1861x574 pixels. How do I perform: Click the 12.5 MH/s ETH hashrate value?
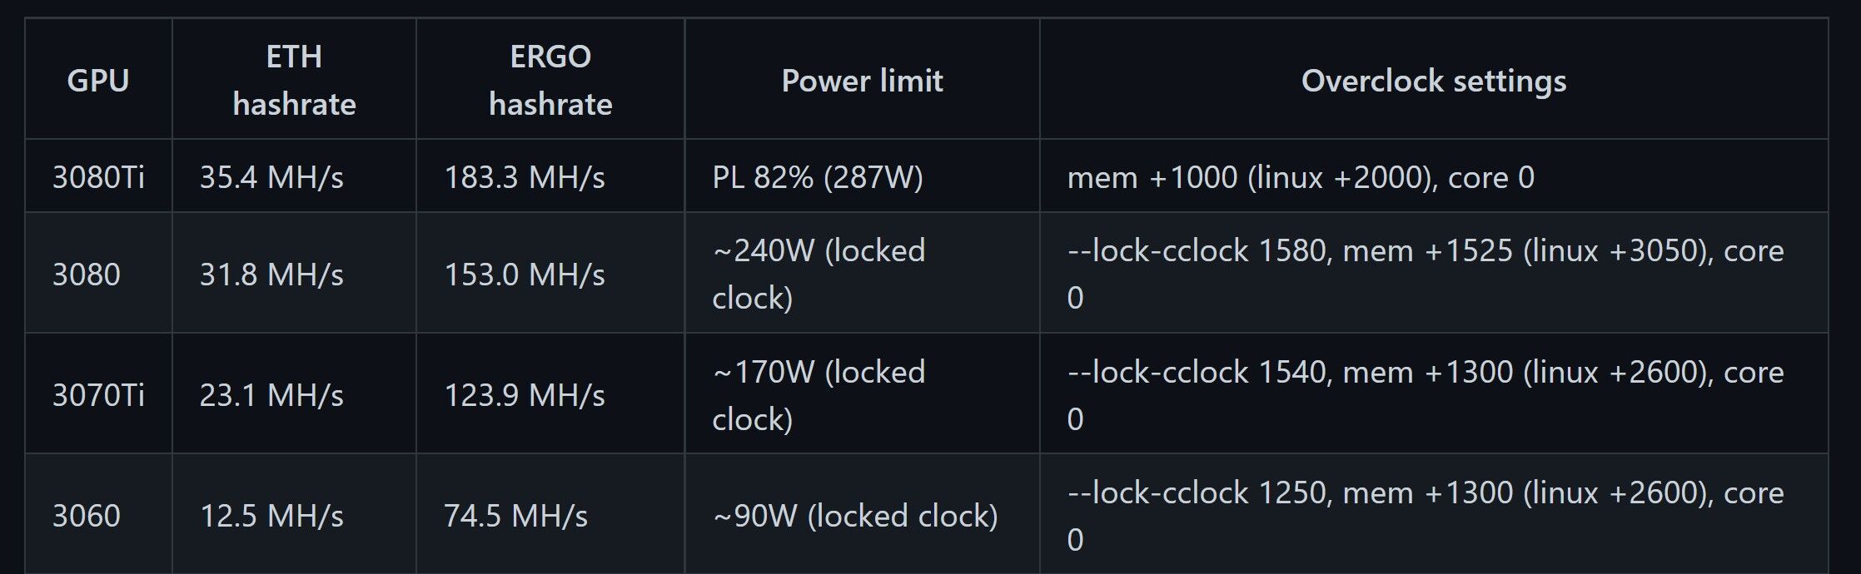271,516
